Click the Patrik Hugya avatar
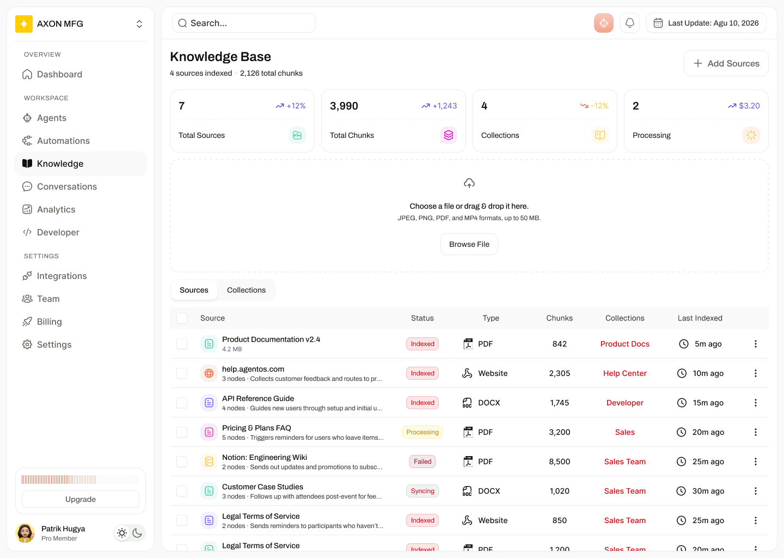This screenshot has width=784, height=558. click(26, 533)
